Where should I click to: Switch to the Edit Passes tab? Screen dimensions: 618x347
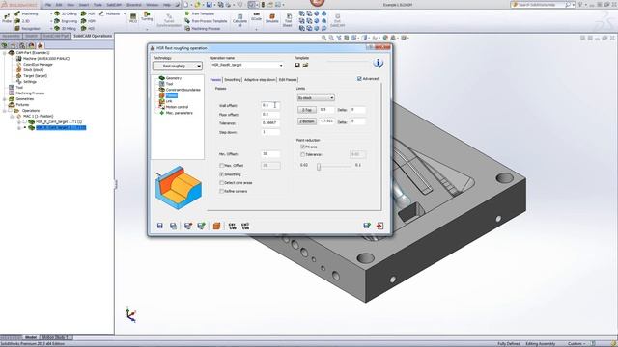pyautogui.click(x=288, y=80)
